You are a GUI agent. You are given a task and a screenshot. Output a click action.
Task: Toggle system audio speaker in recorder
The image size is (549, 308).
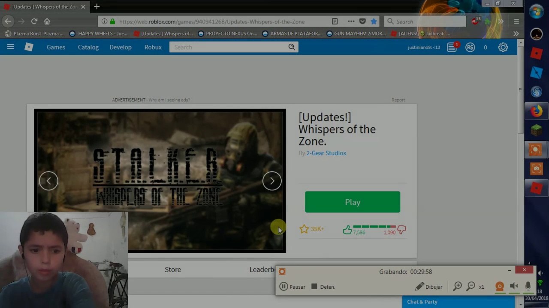point(514,286)
